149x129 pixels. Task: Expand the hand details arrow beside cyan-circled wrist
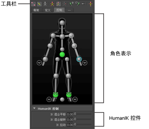[x=85, y=63]
